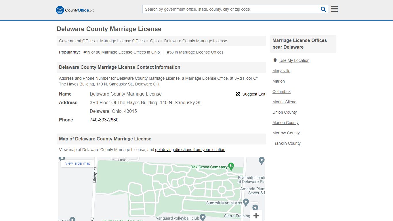Click the location pin beside Use My Location
This screenshot has width=393, height=221.
[x=275, y=60]
